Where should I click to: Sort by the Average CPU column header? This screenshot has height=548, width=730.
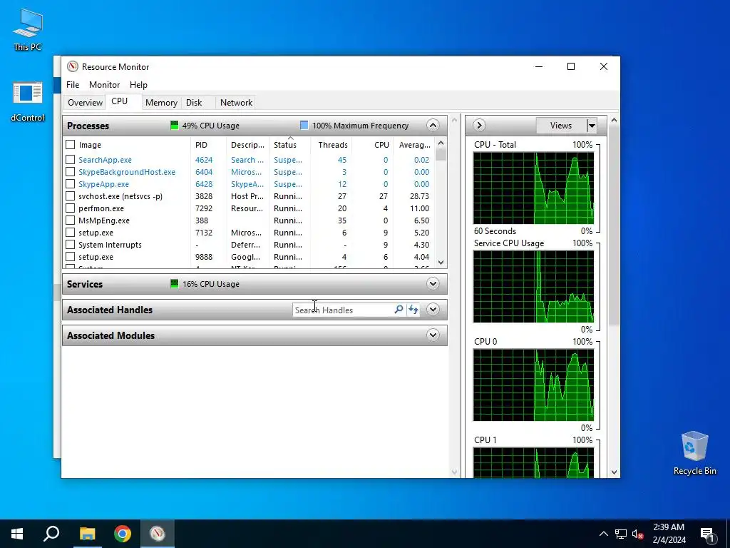(x=414, y=145)
